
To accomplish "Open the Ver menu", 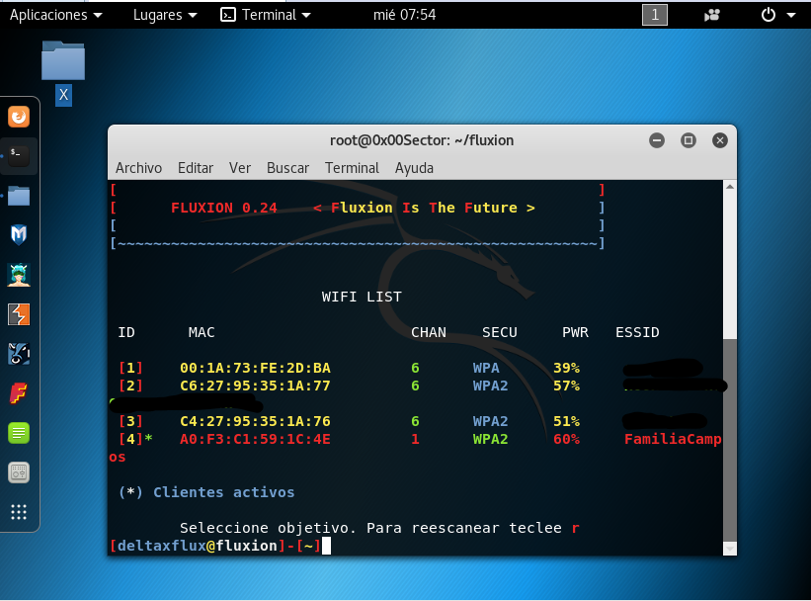I will (x=240, y=168).
